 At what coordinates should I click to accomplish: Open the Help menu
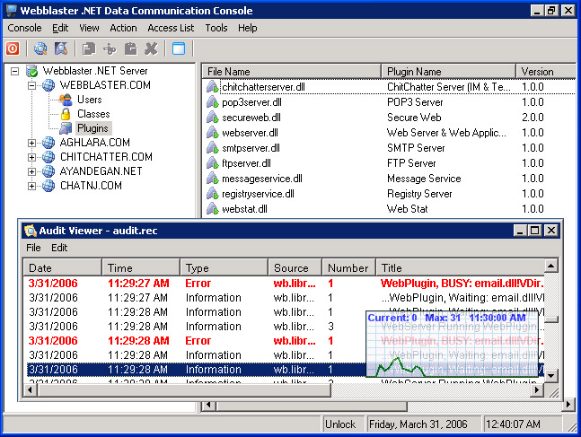point(248,28)
